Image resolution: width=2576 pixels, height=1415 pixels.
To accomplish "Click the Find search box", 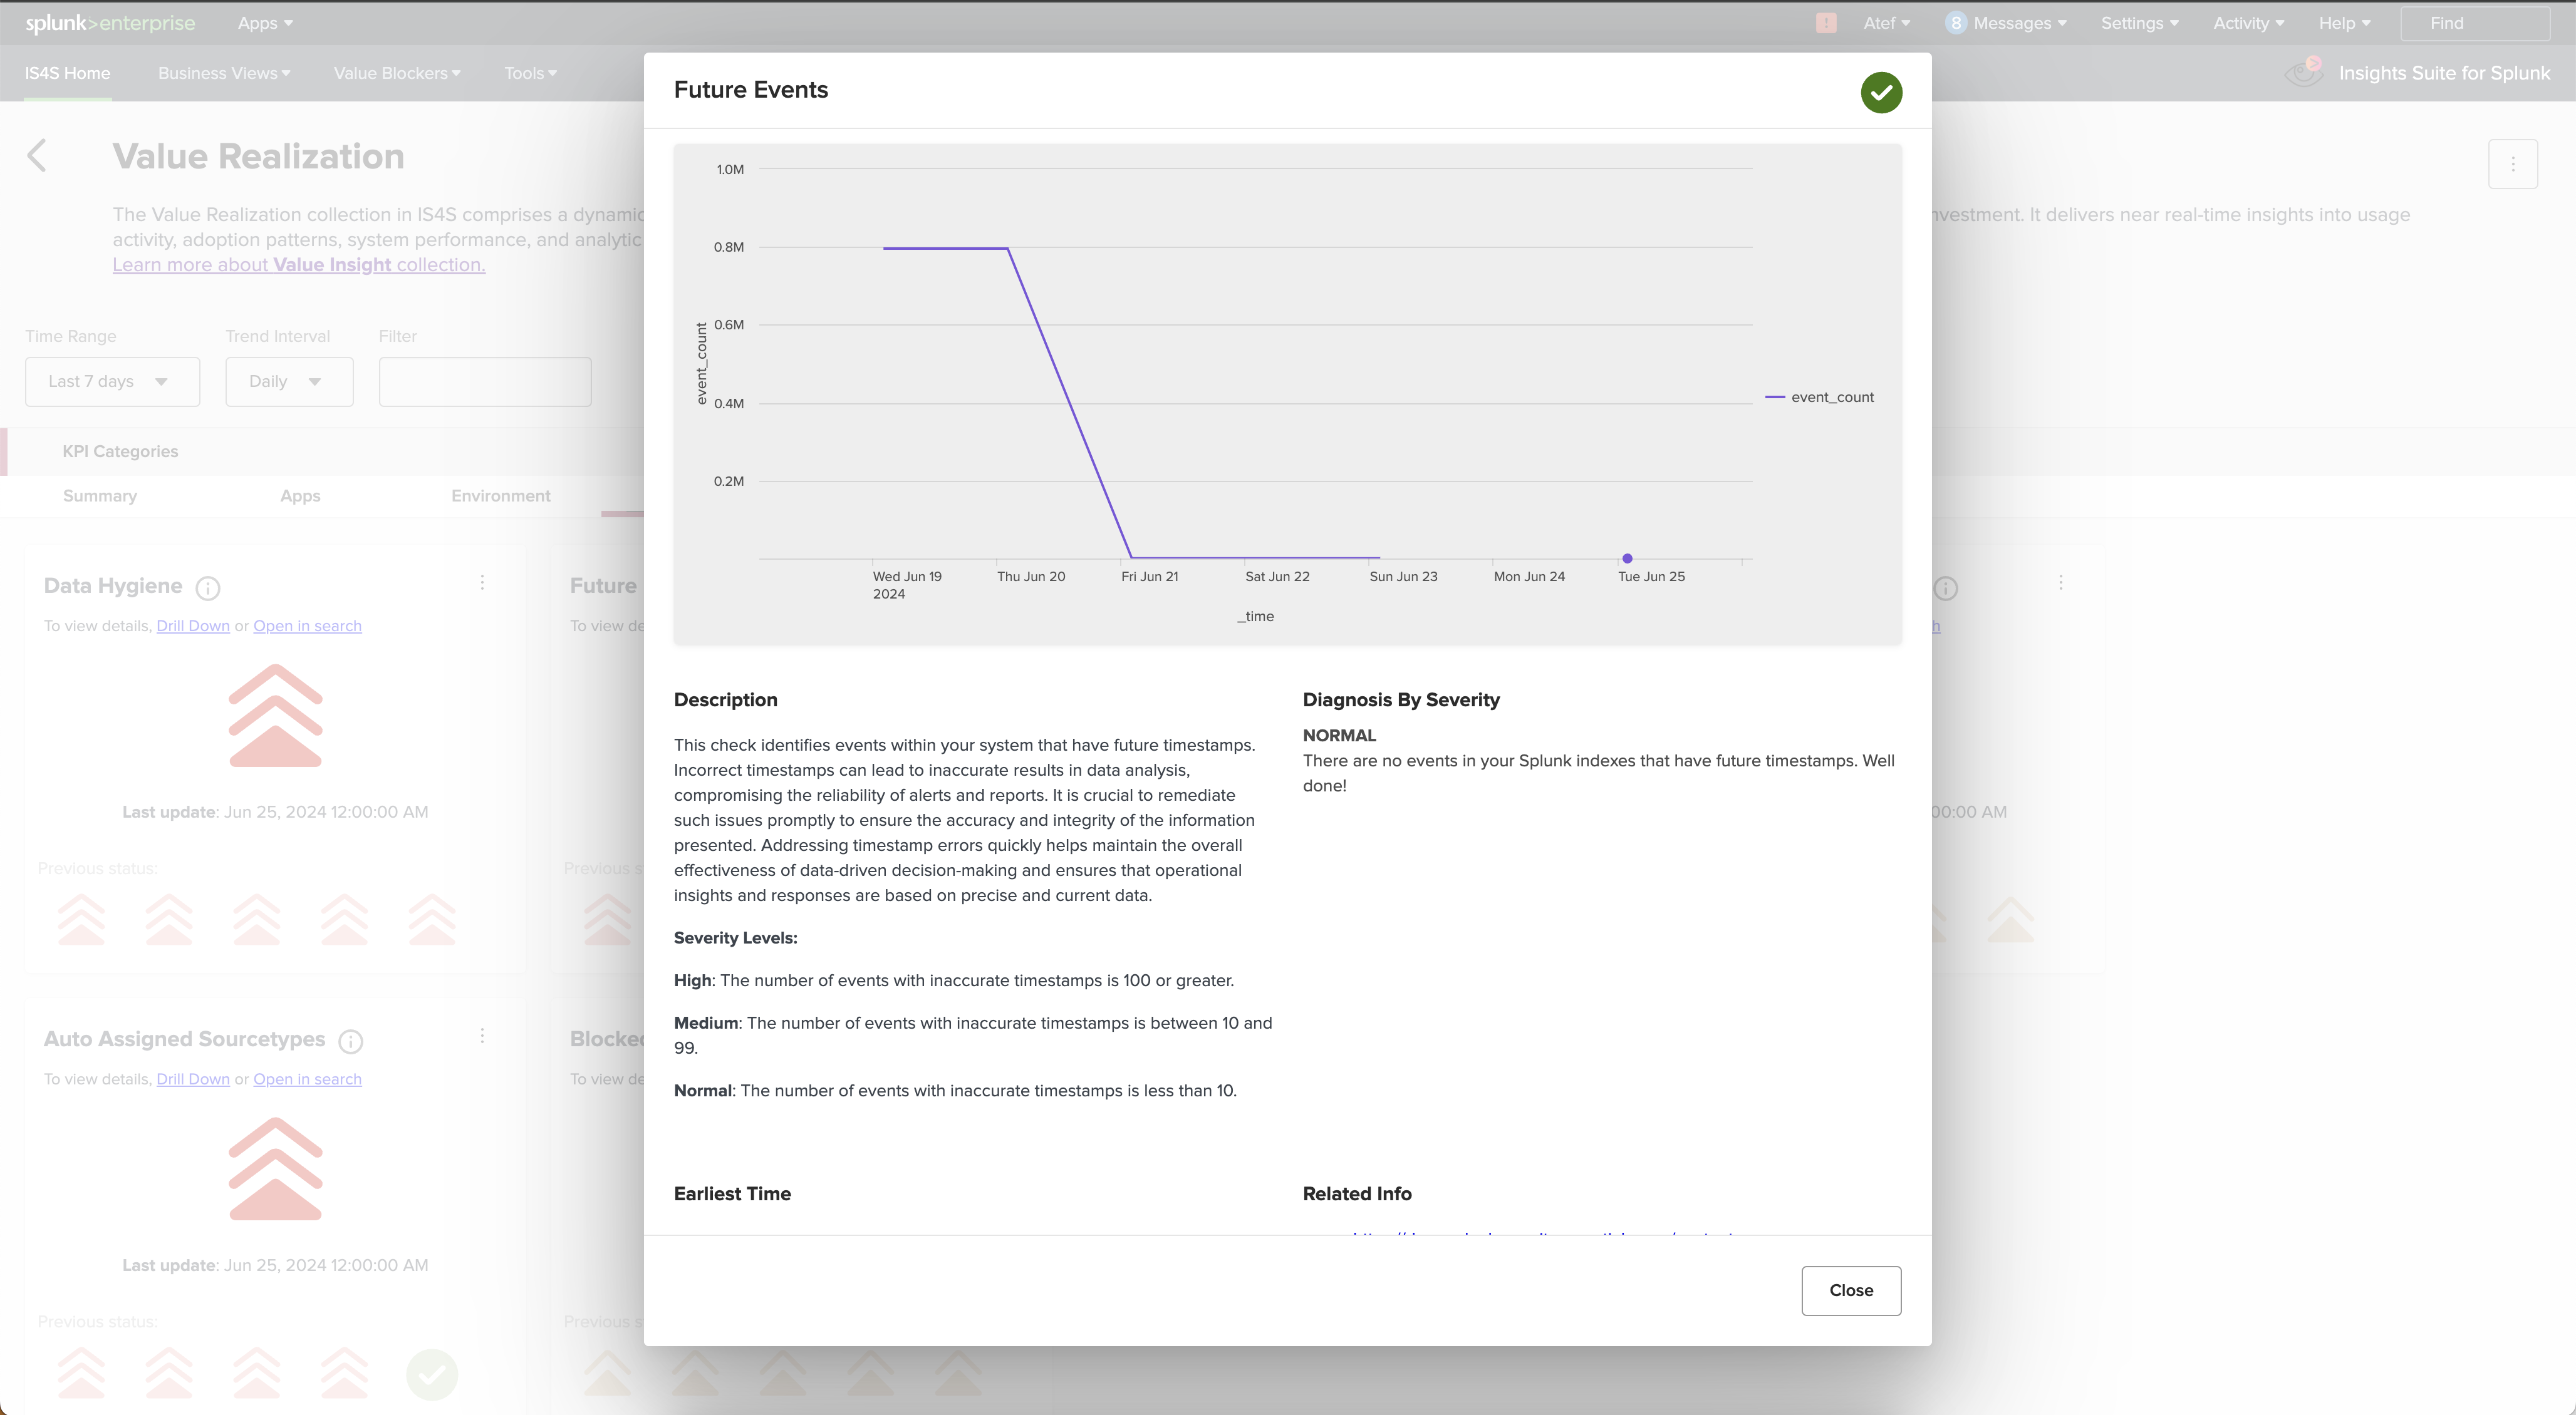I will click(x=2475, y=23).
